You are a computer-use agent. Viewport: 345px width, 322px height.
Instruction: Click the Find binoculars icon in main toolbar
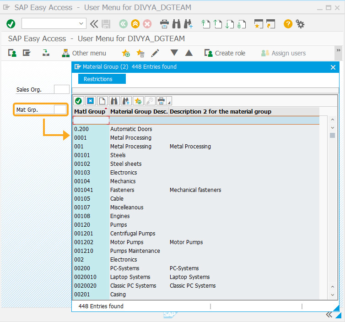(176, 24)
